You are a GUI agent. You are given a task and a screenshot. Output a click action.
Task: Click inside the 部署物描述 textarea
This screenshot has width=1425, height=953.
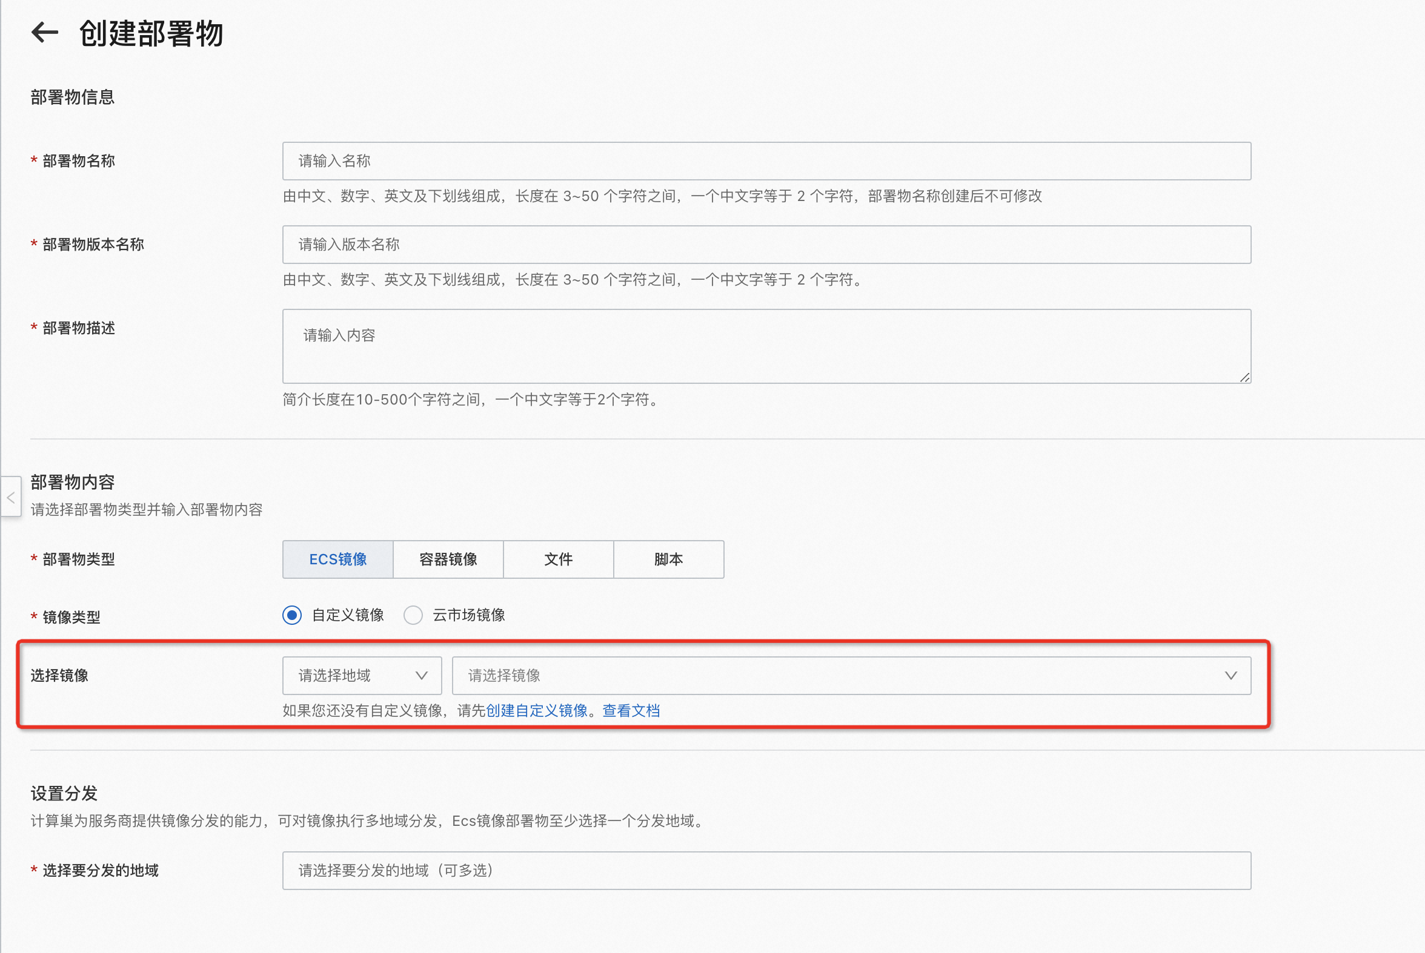766,346
